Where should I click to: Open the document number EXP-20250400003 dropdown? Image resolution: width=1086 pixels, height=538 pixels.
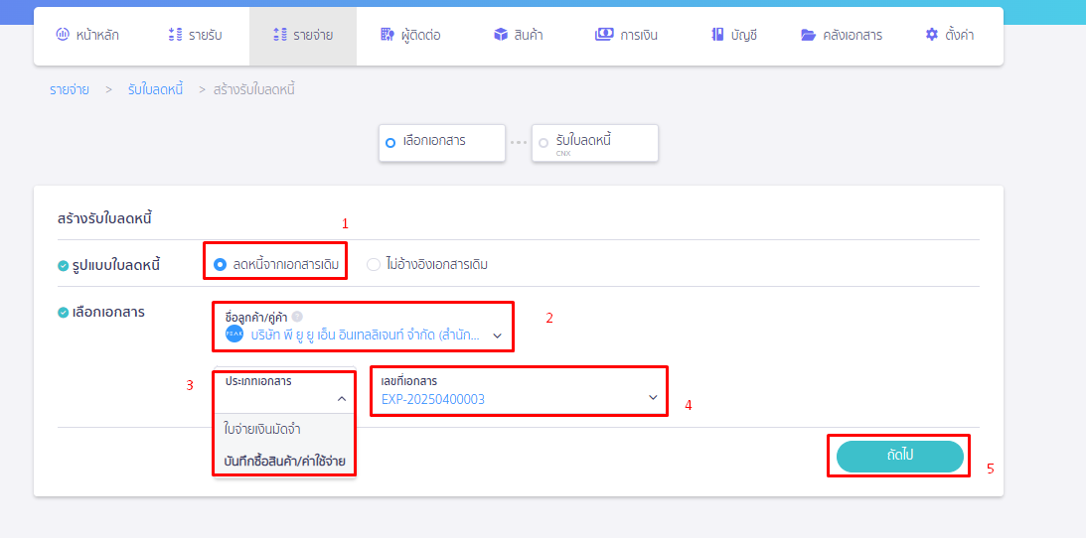pos(653,397)
